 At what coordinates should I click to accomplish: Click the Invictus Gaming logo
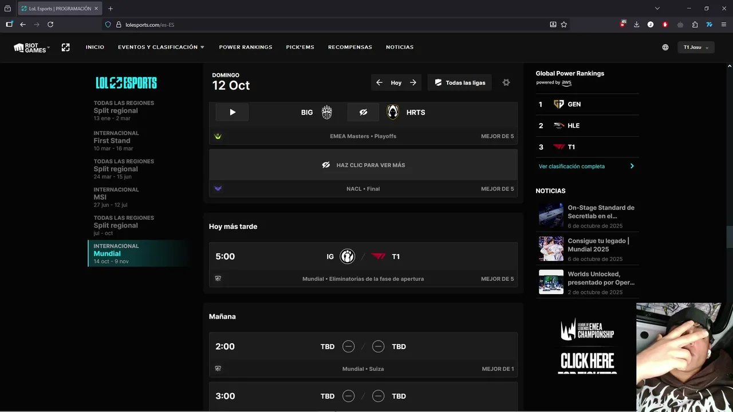(347, 256)
